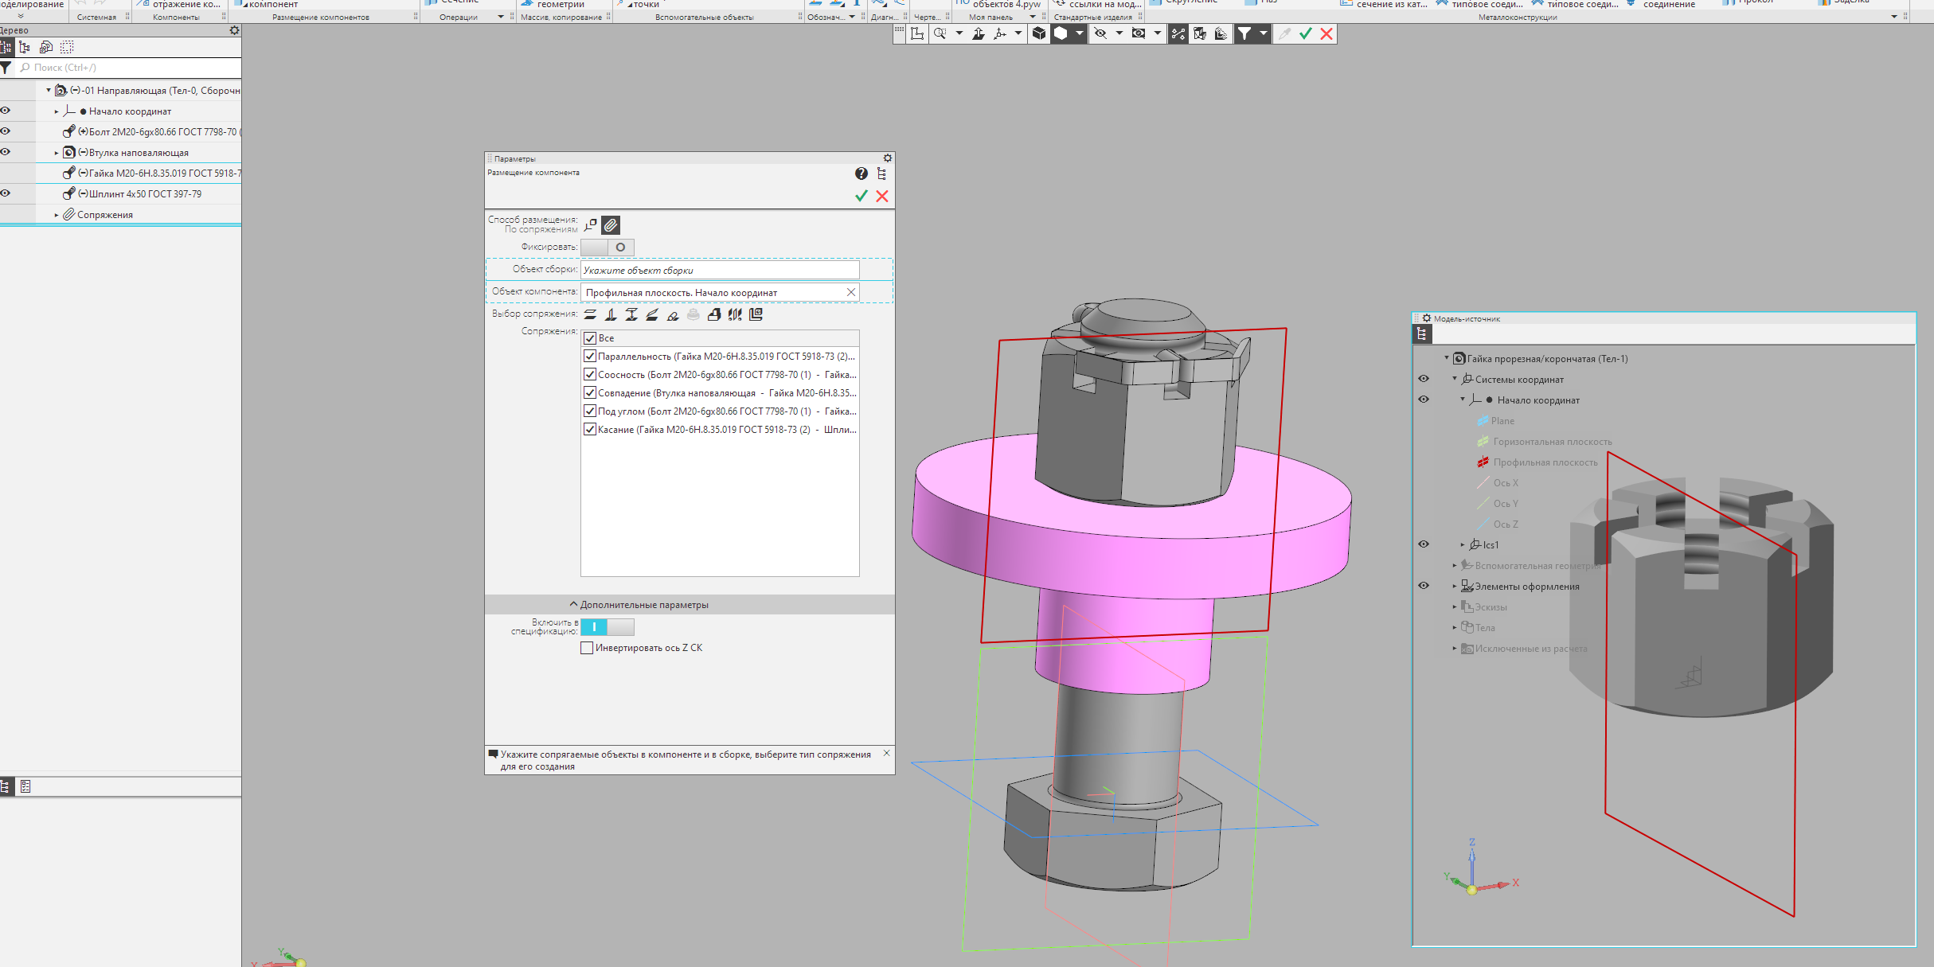
Task: Open help in Размещение компонента panel
Action: pos(862,174)
